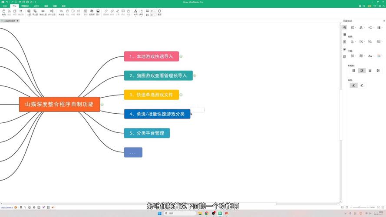The width and height of the screenshot is (386, 217).
Task: Click the Attachment paperclip icon
Action: point(112,11)
